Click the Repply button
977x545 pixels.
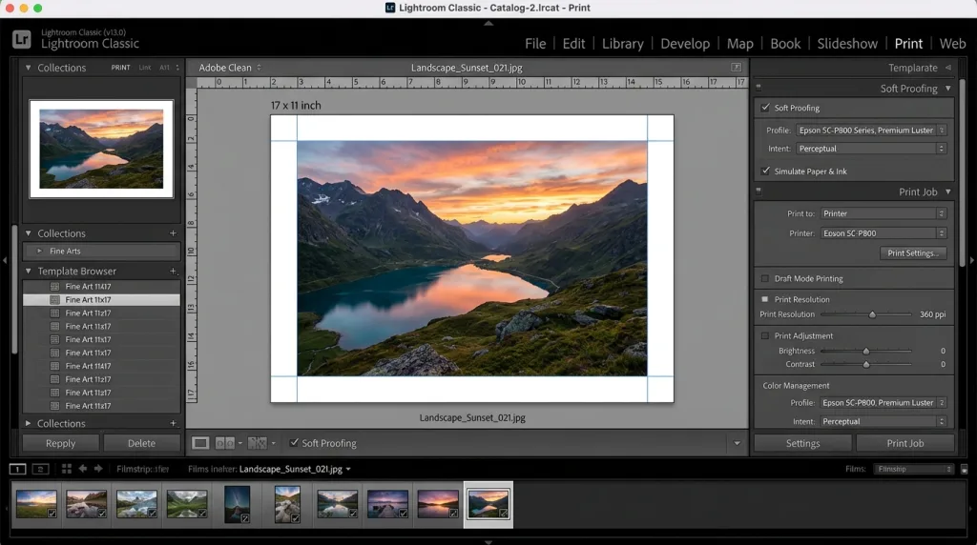click(x=60, y=443)
